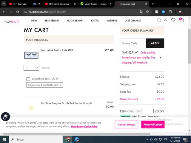Viewport: 191px width, 143px height.
Task: Click the Yo Glow Enzyme Scrub product name
Action: click(x=66, y=103)
